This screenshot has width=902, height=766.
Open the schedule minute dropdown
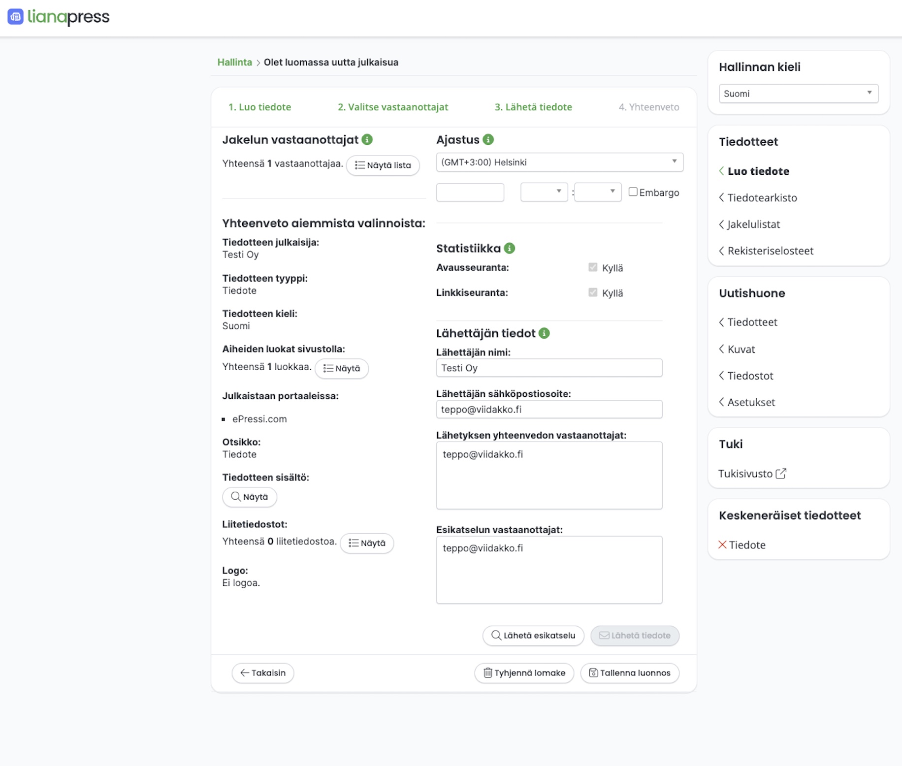598,192
